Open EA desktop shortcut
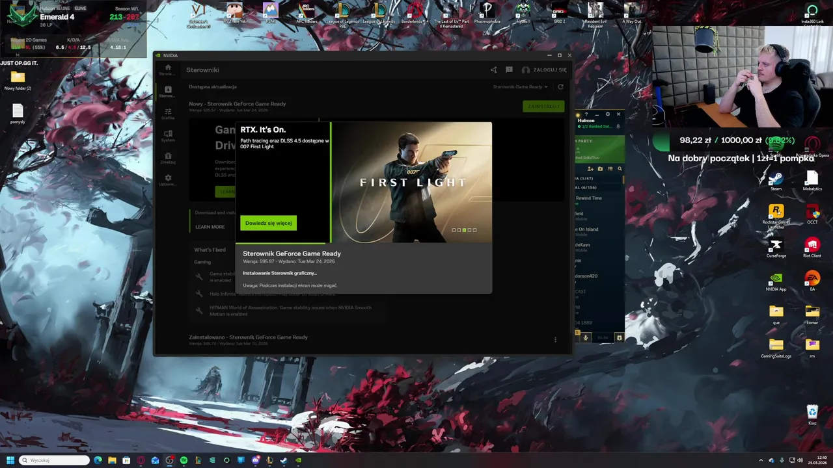The height and width of the screenshot is (468, 833). pyautogui.click(x=812, y=281)
